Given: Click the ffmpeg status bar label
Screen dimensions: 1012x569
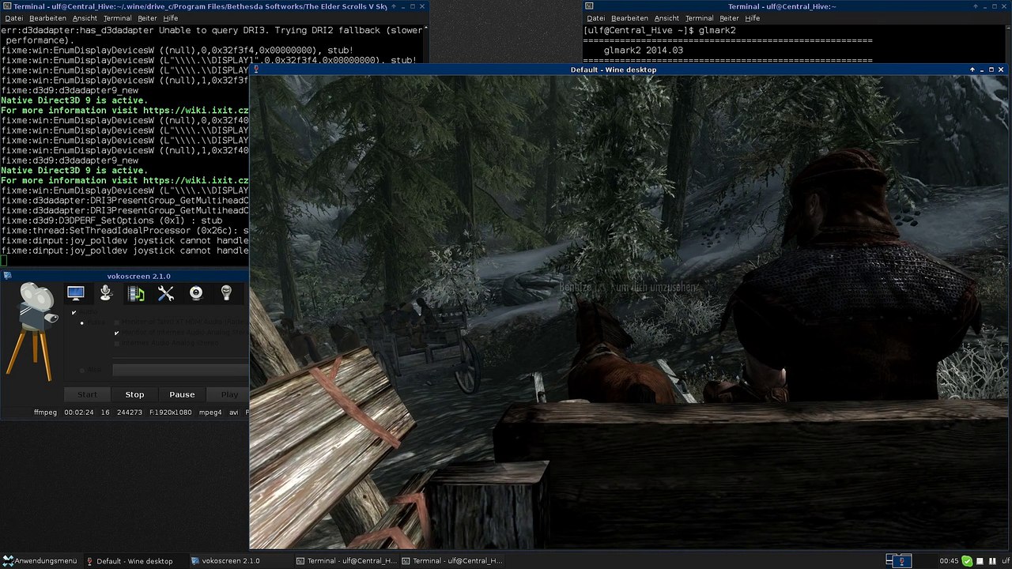Looking at the screenshot, I should point(45,413).
